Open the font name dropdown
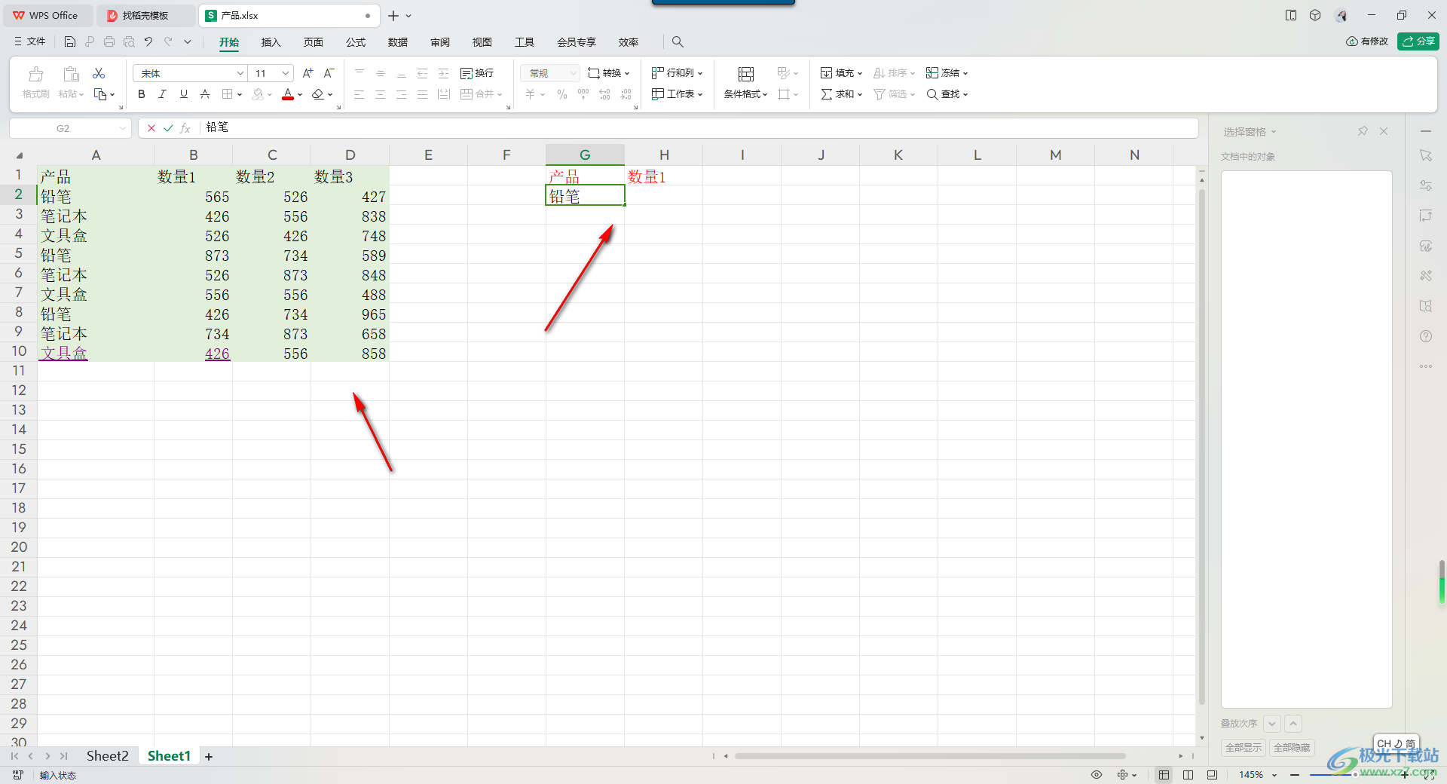 coord(240,73)
